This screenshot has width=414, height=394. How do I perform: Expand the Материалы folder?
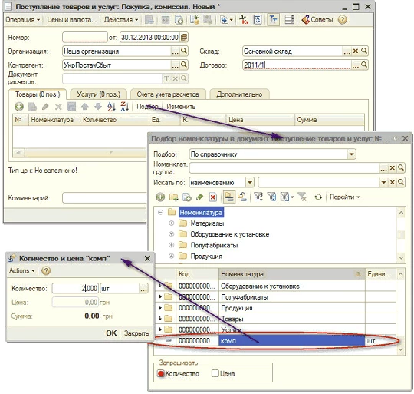172,223
